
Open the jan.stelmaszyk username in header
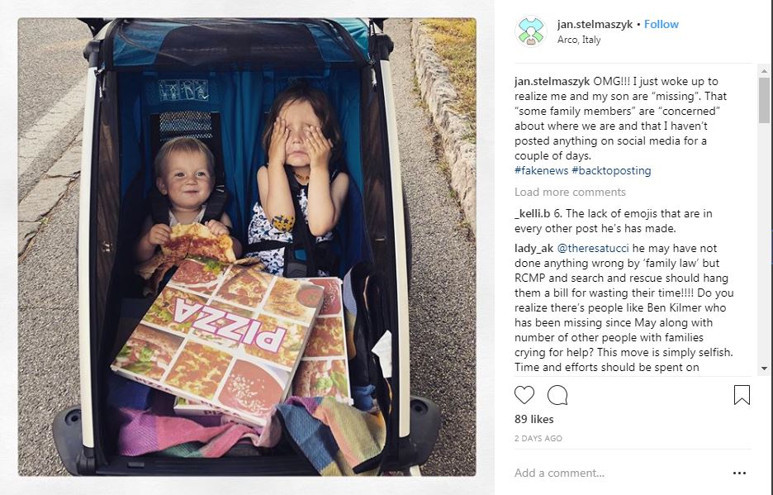tap(595, 24)
